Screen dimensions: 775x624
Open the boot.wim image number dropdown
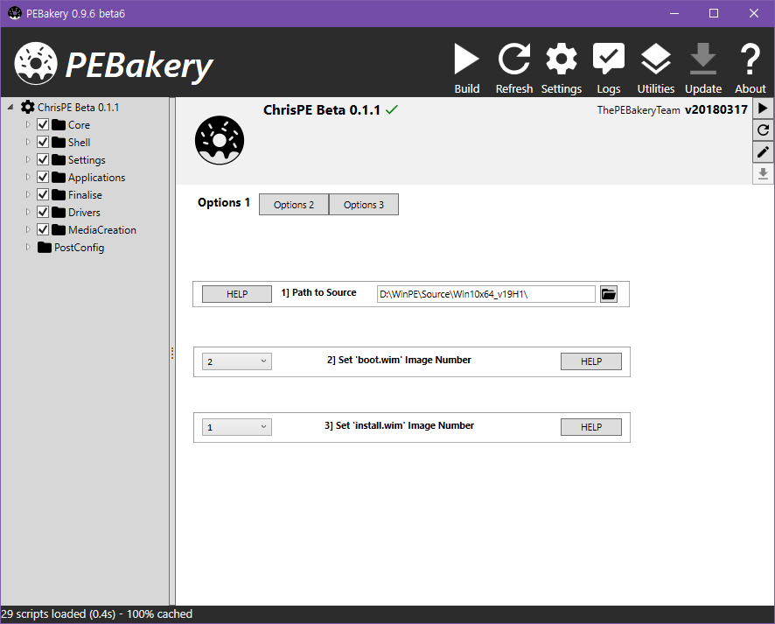[x=237, y=361]
